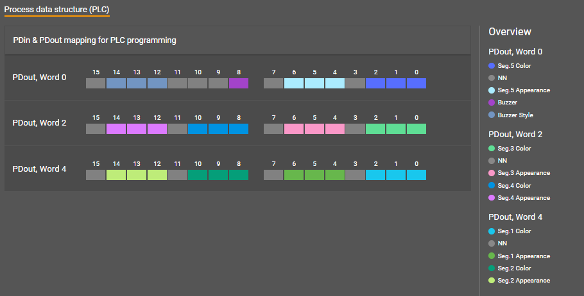Click the Seg.5 Appearance legend label

pos(524,90)
